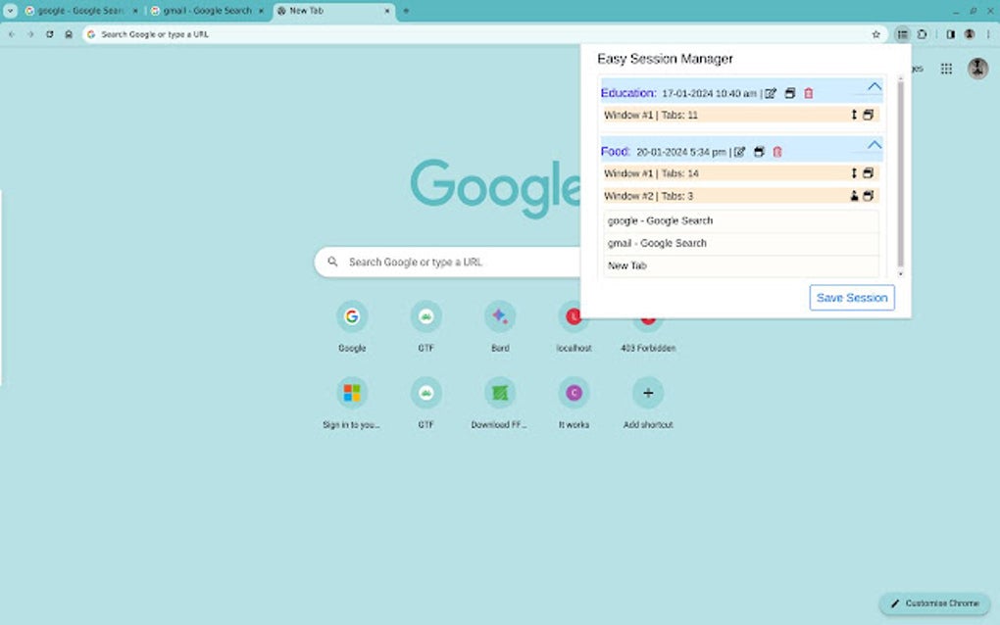The width and height of the screenshot is (1000, 625).
Task: Bookmark this page via star icon
Action: pos(875,33)
